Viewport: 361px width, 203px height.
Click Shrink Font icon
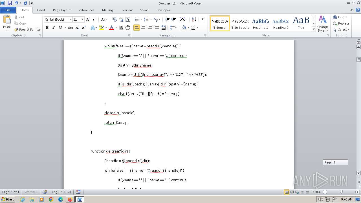[x=94, y=19]
